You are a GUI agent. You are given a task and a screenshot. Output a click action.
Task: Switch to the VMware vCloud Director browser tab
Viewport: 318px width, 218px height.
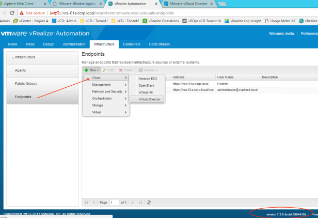pyautogui.click(x=188, y=3)
